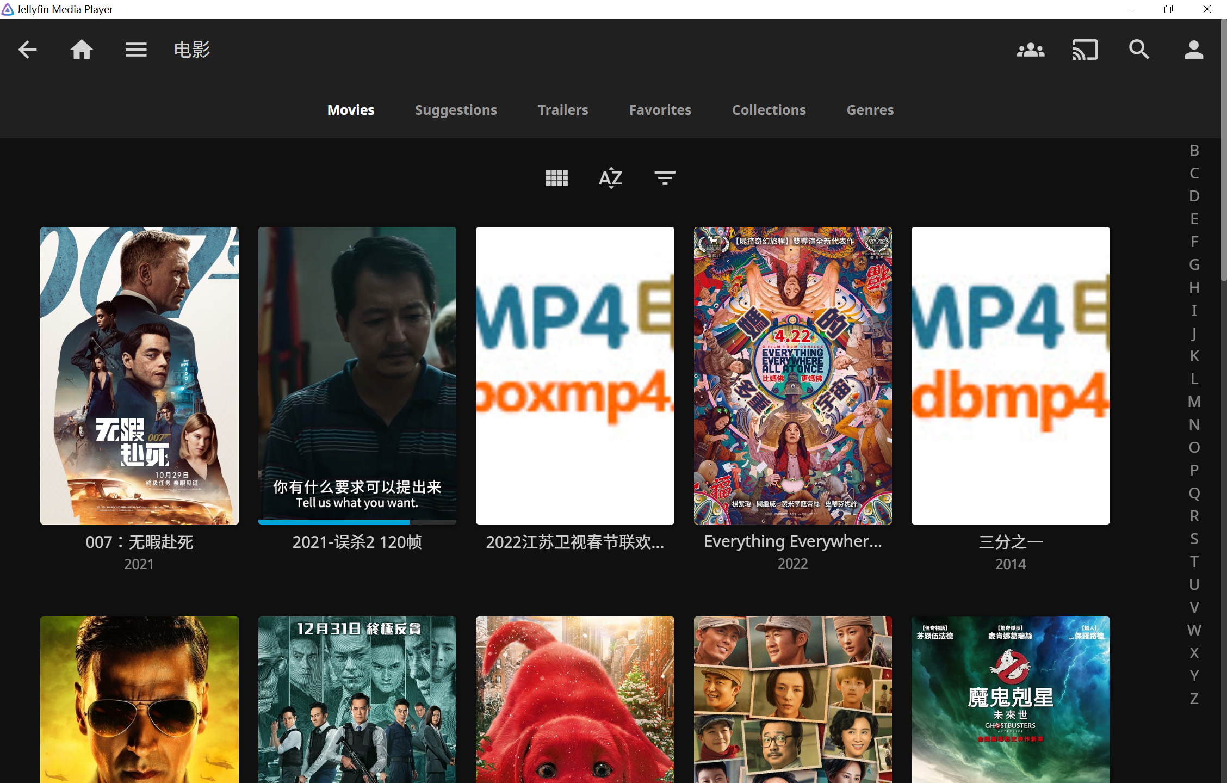Go back using the back arrow
The image size is (1227, 783).
pos(27,50)
